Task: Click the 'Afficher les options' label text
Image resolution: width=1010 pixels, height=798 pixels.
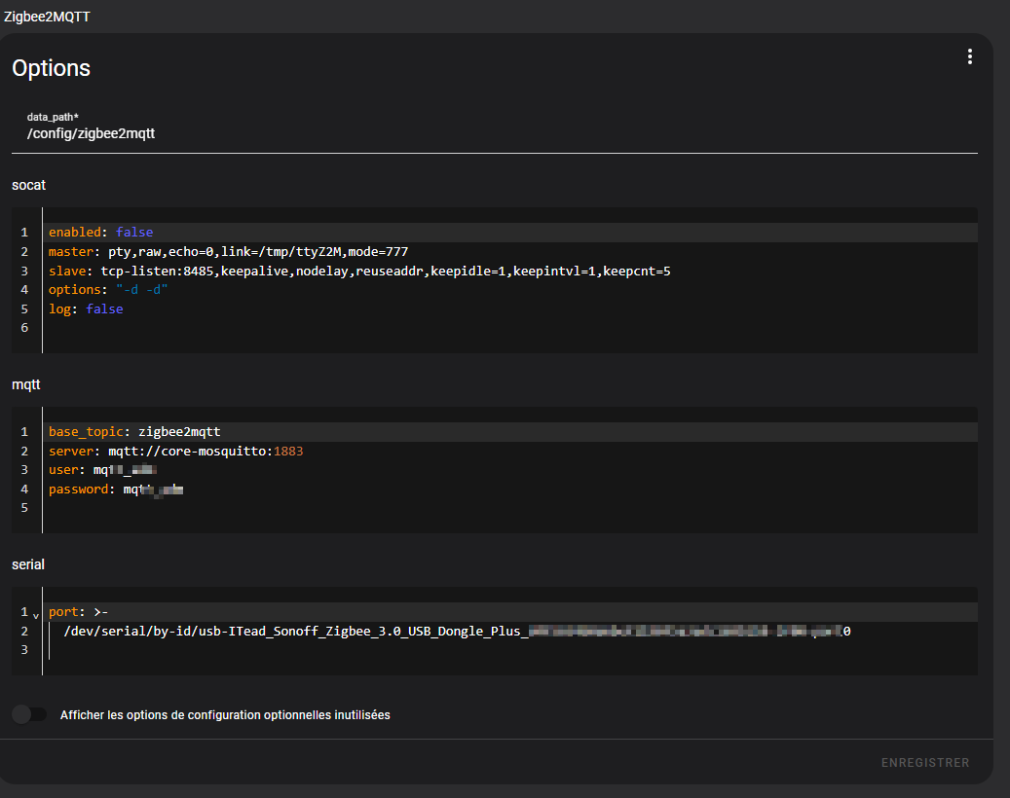Action: click(x=225, y=715)
